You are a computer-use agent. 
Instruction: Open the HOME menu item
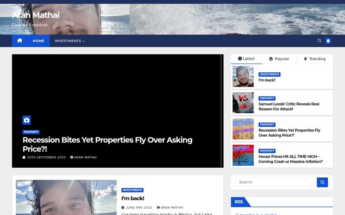tap(38, 41)
